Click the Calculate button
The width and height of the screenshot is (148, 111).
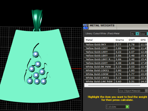click(117, 107)
